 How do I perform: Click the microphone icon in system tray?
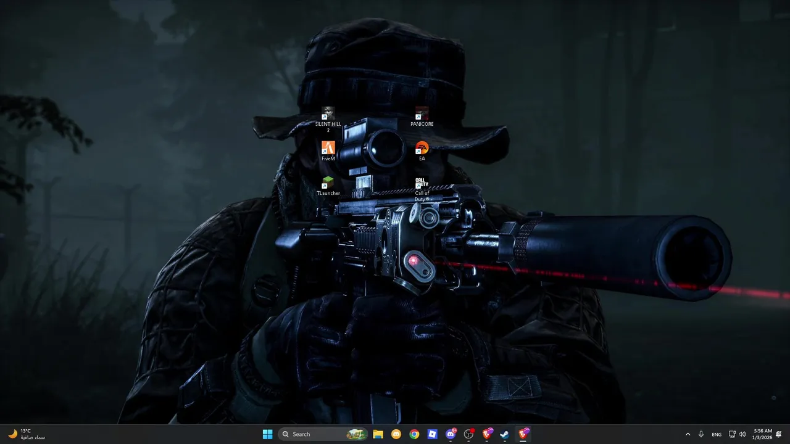pos(701,434)
